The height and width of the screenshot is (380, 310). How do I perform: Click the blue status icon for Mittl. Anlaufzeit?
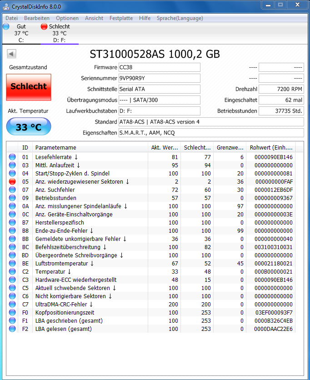click(12, 165)
